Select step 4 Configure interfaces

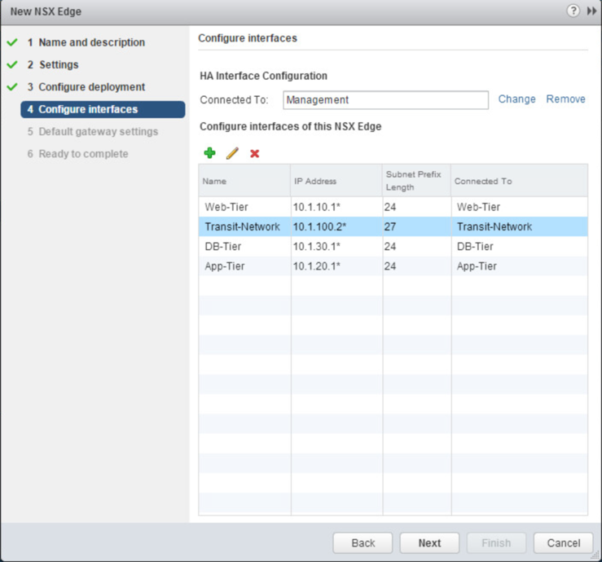tap(88, 109)
